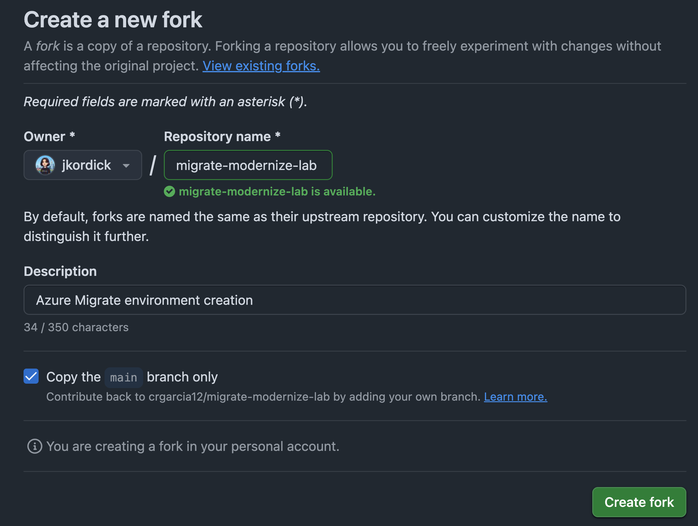Click the Description field label
The width and height of the screenshot is (698, 526).
pyautogui.click(x=60, y=271)
